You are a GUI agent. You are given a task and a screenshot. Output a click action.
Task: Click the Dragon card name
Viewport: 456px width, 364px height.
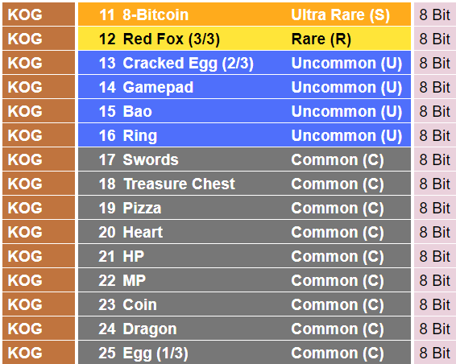pyautogui.click(x=150, y=329)
